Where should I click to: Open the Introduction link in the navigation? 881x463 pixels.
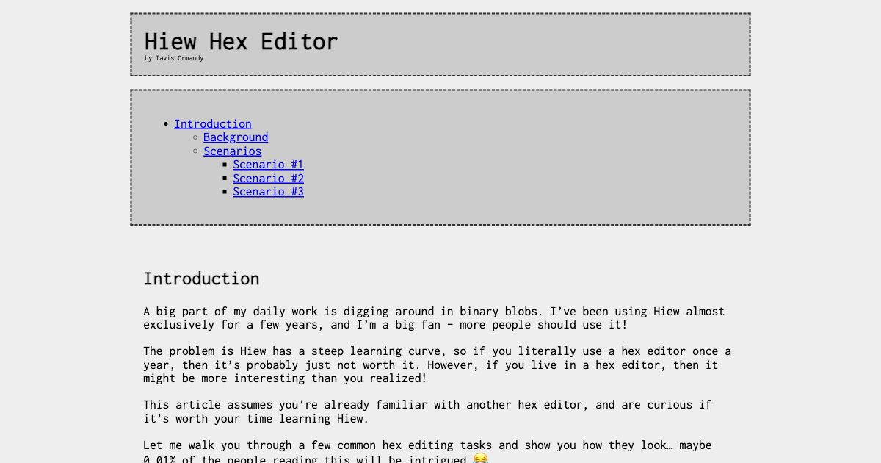212,123
